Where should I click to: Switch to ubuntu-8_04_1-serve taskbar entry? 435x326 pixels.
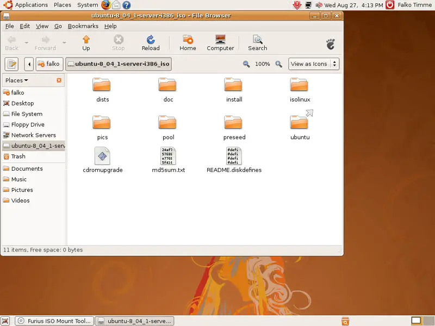134,321
